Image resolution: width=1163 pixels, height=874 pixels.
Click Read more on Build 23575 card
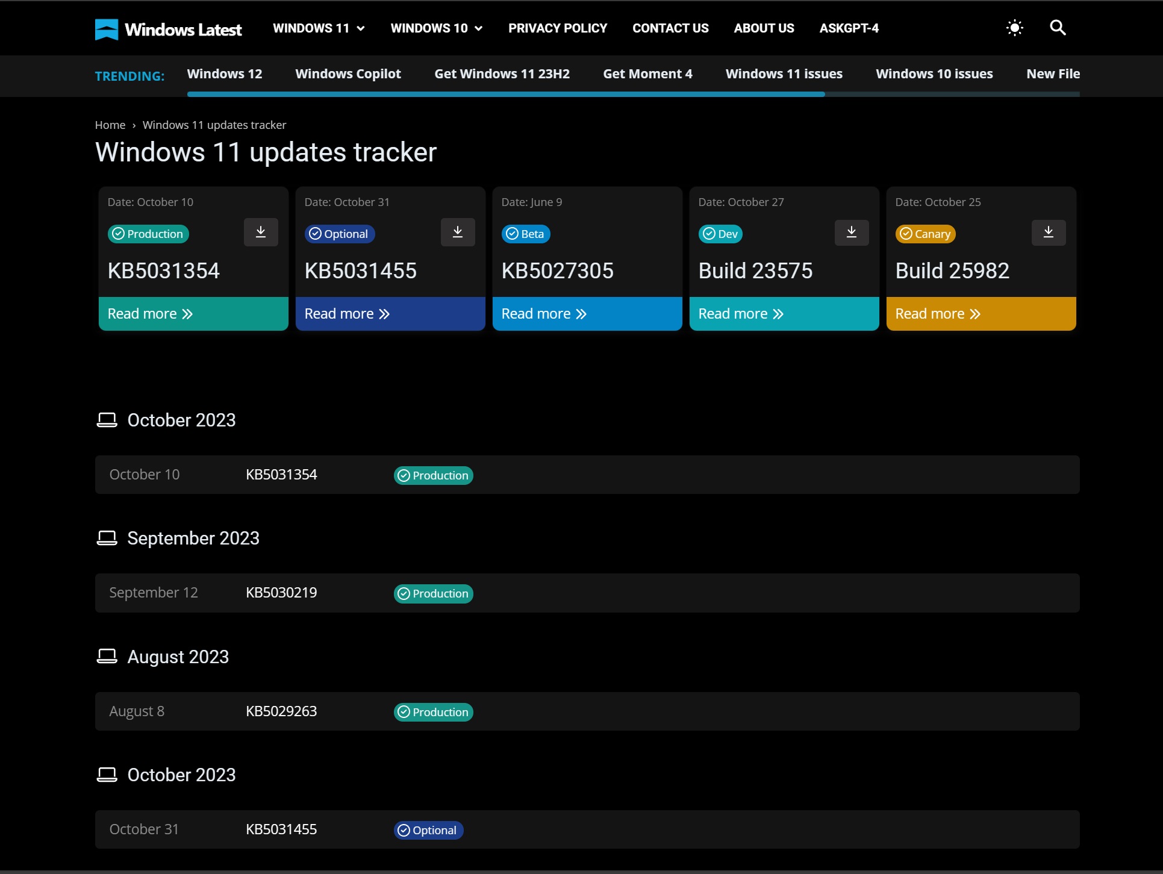784,314
